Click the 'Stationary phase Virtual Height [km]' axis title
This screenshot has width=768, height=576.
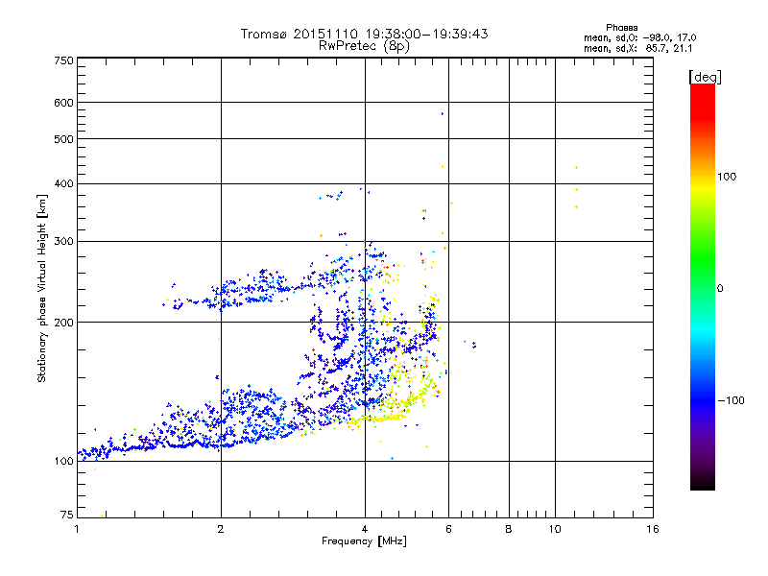(x=42, y=289)
